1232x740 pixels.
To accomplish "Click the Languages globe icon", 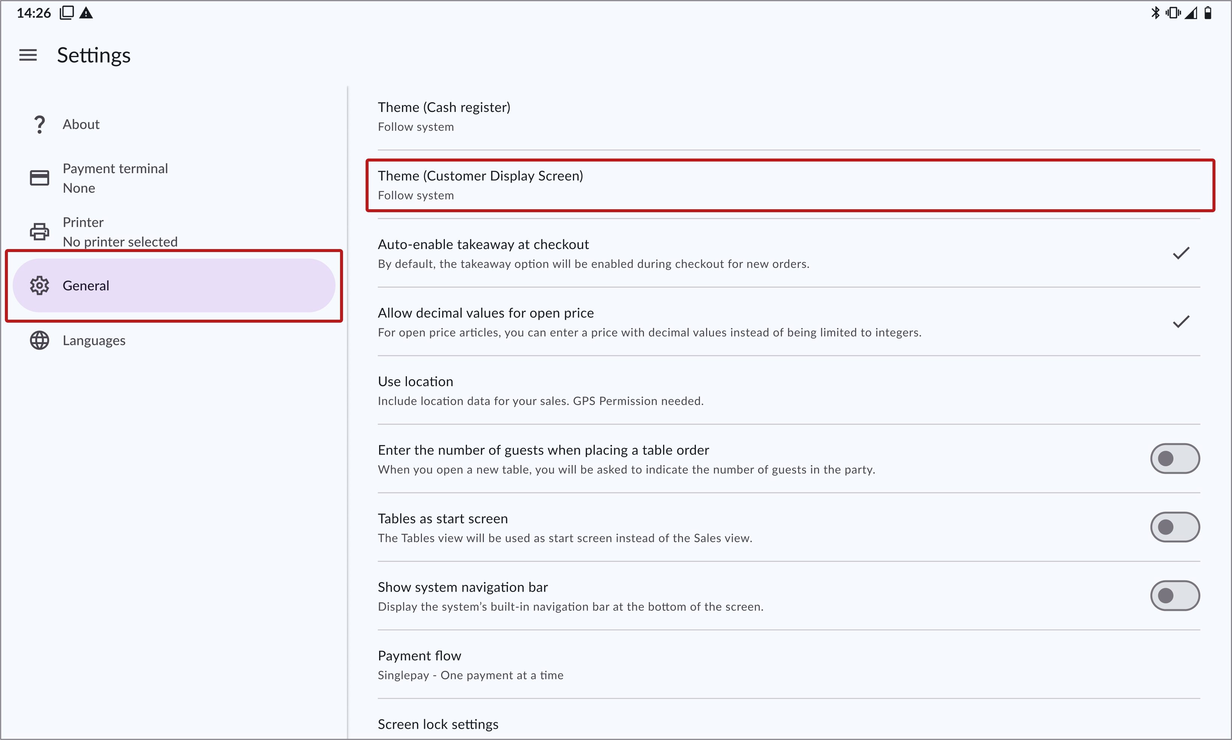I will [39, 341].
